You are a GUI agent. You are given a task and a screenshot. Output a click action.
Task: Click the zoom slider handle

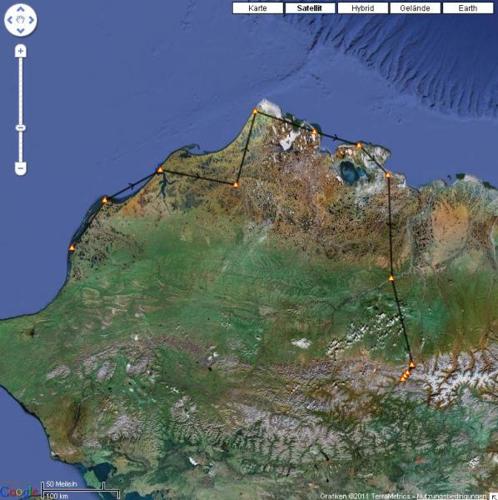coord(21,127)
